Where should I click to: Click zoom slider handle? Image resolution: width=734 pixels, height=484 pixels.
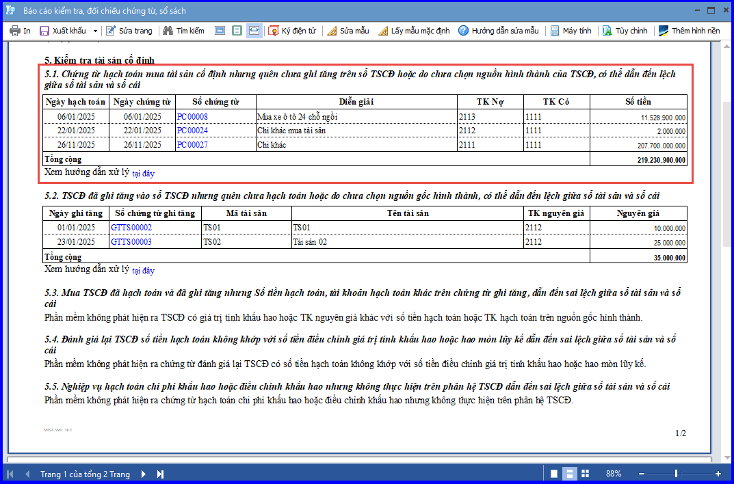676,474
